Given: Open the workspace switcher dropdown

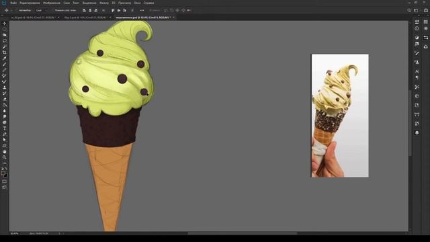Looking at the screenshot, I should point(417,11).
